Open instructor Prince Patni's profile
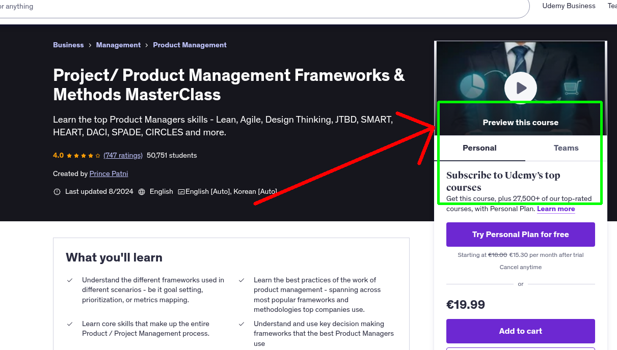617x350 pixels. tap(109, 173)
